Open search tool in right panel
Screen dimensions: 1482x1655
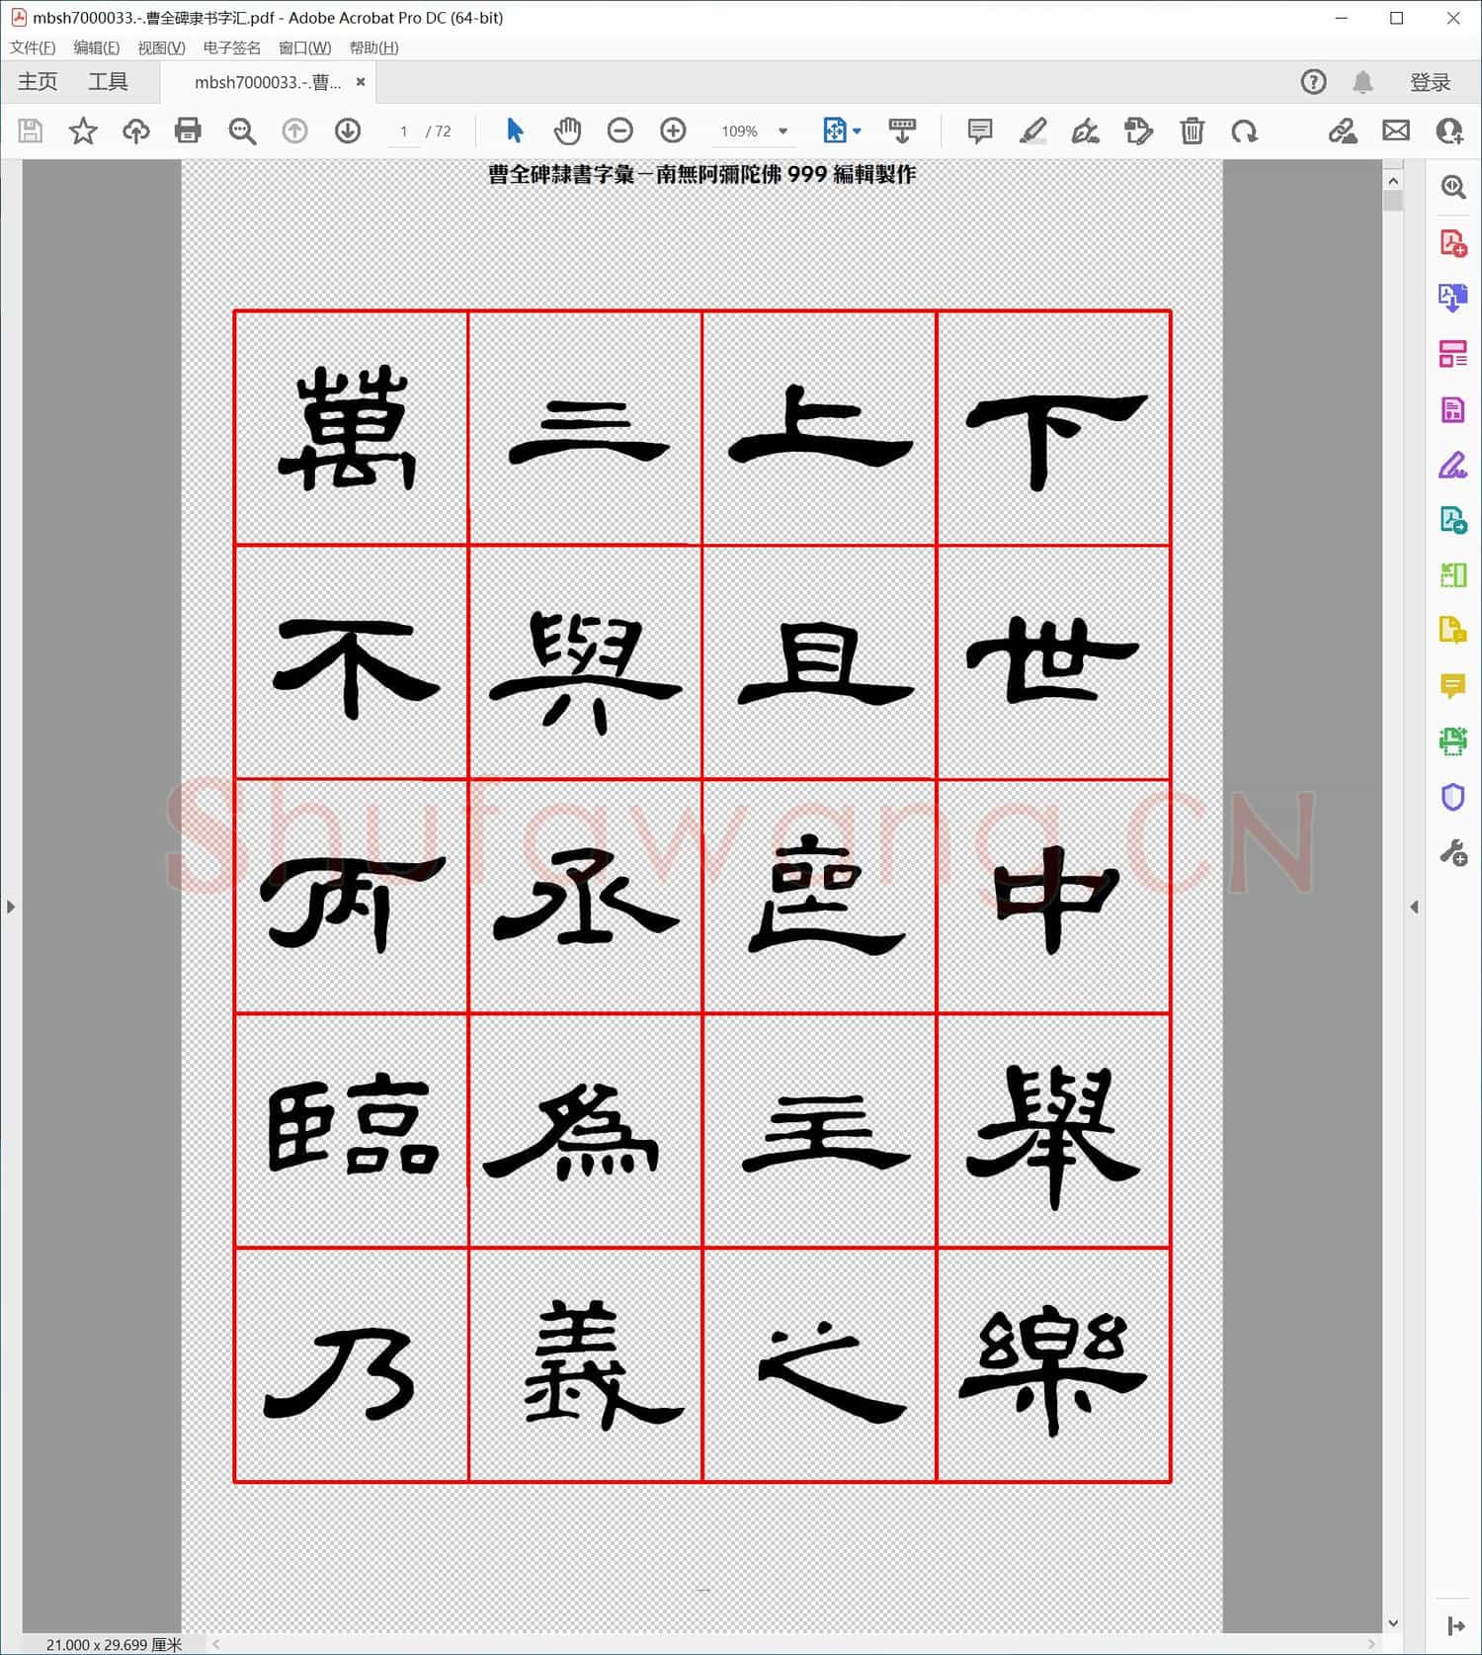pos(1452,187)
